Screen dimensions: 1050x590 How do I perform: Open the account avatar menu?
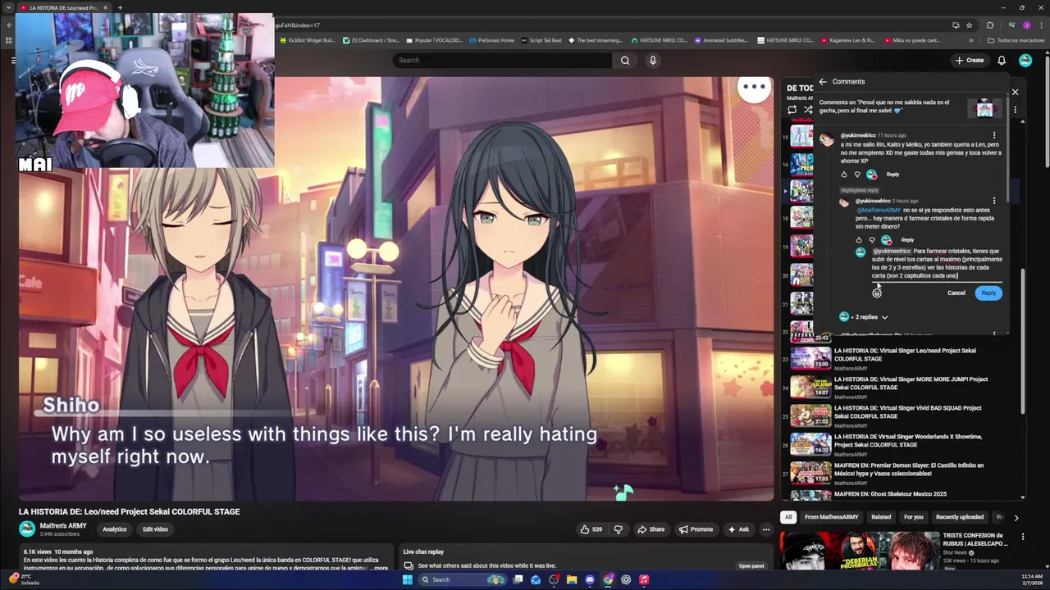tap(1025, 60)
